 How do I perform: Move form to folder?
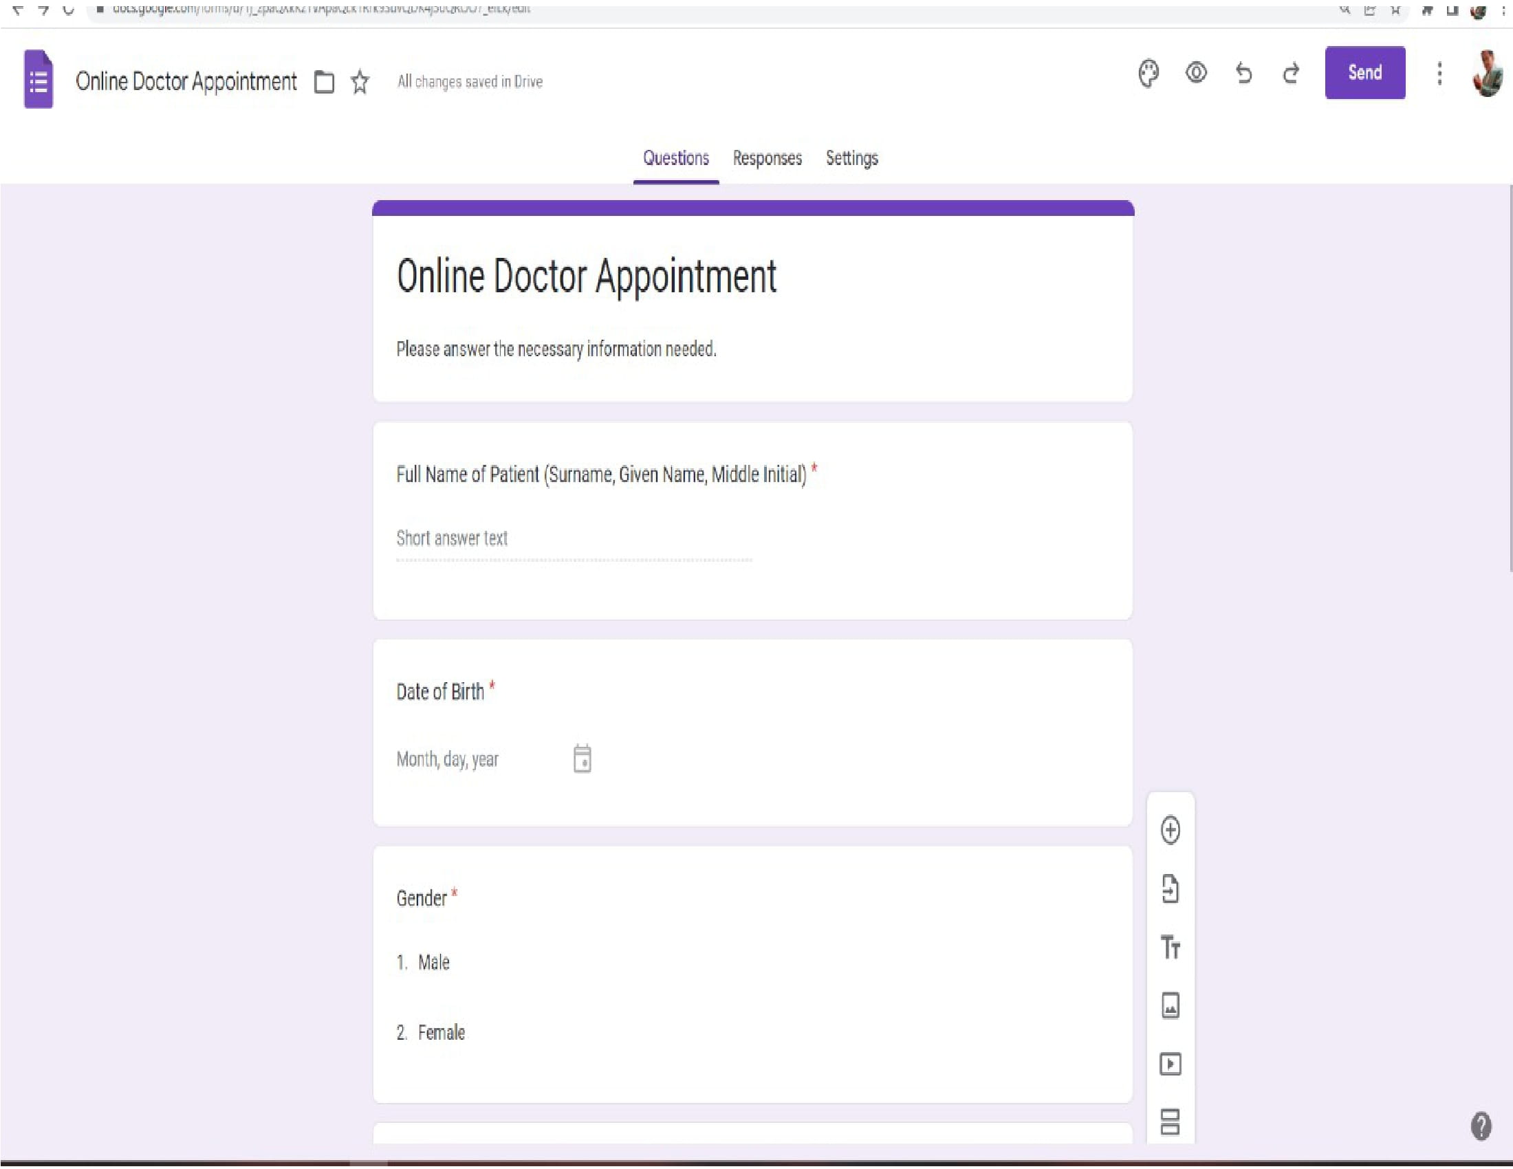click(324, 83)
